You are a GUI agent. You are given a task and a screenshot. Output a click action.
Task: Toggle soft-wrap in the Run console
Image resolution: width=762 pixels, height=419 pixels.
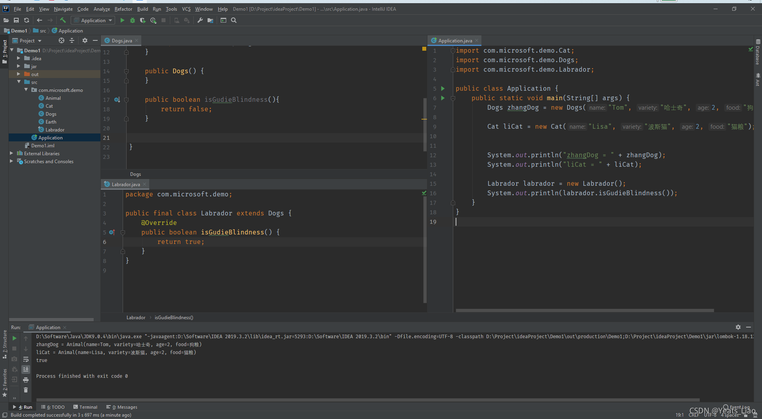pyautogui.click(x=26, y=359)
